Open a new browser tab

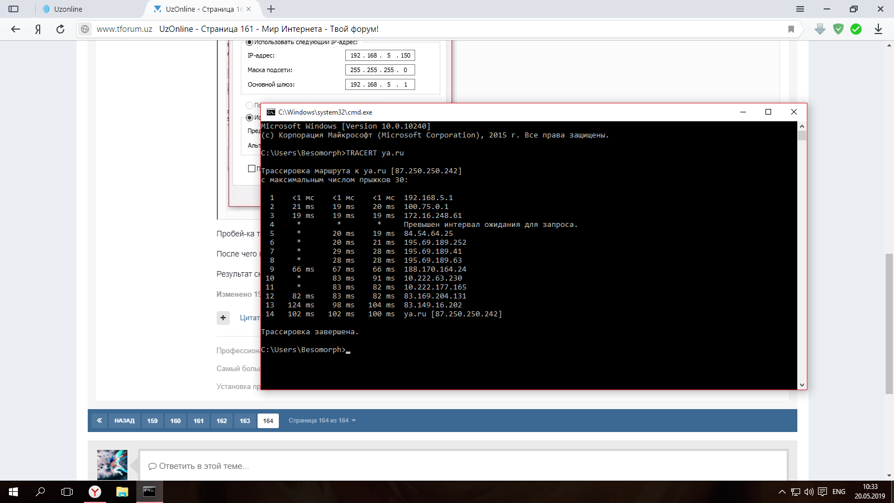(271, 9)
